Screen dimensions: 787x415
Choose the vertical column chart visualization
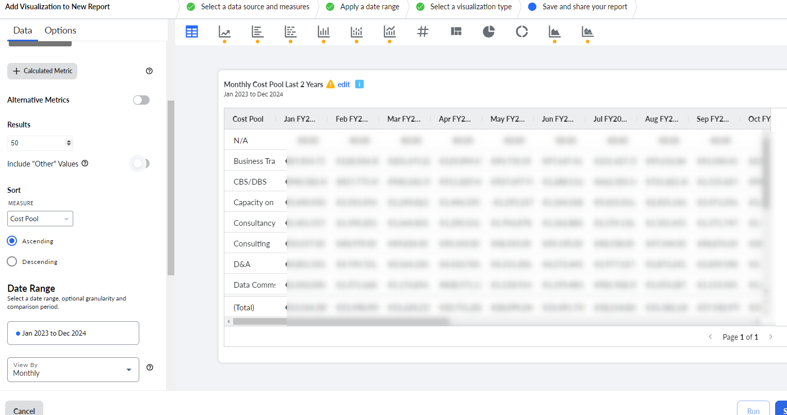coord(323,31)
